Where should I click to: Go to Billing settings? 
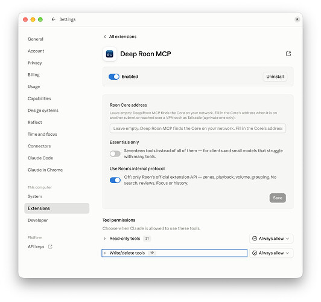(34, 75)
